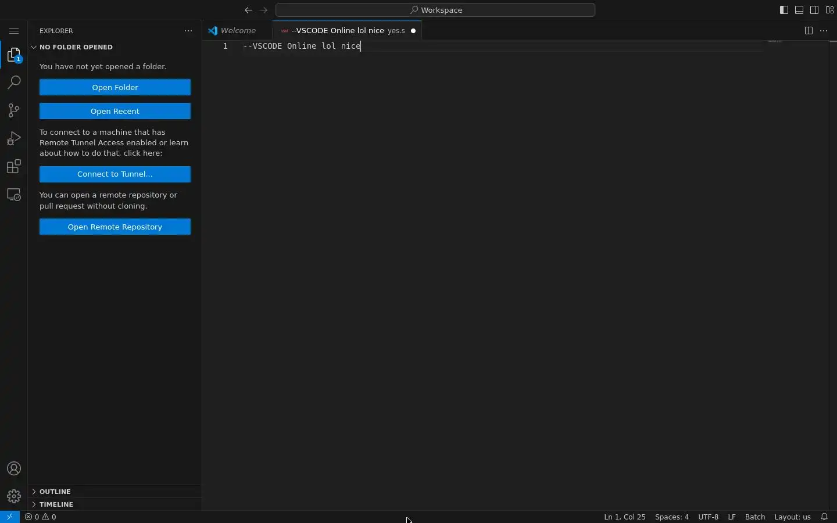Open the Search view icon
This screenshot has width=837, height=523.
(x=14, y=83)
